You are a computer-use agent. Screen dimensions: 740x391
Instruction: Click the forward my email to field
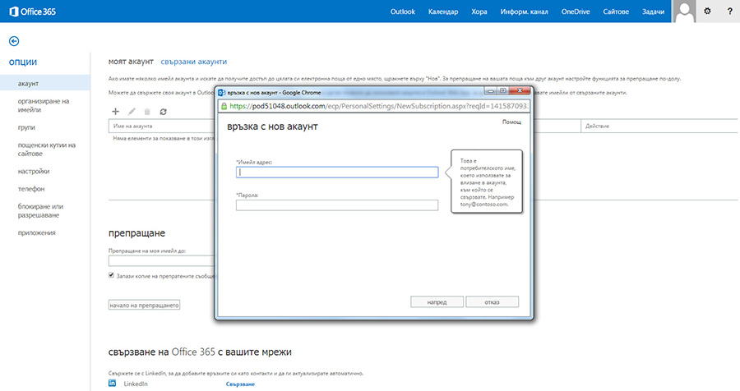pos(161,261)
